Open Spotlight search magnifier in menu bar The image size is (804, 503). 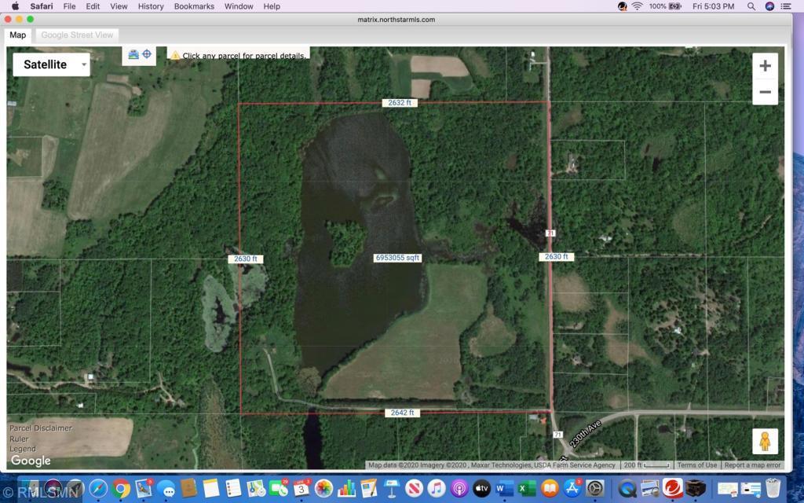751,6
